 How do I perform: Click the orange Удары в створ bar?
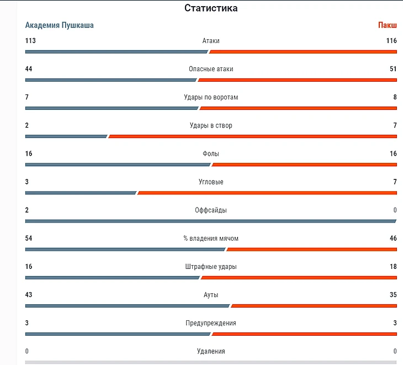pyautogui.click(x=253, y=136)
